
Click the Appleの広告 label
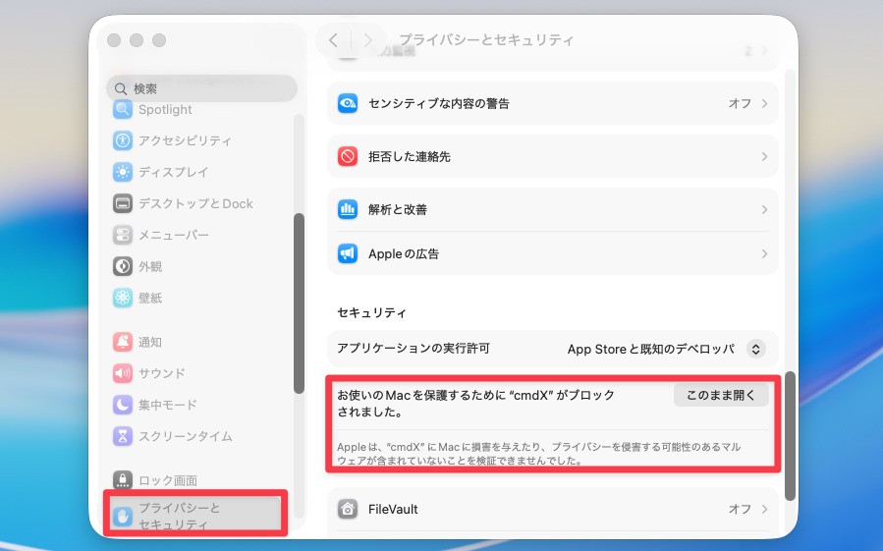coord(404,254)
